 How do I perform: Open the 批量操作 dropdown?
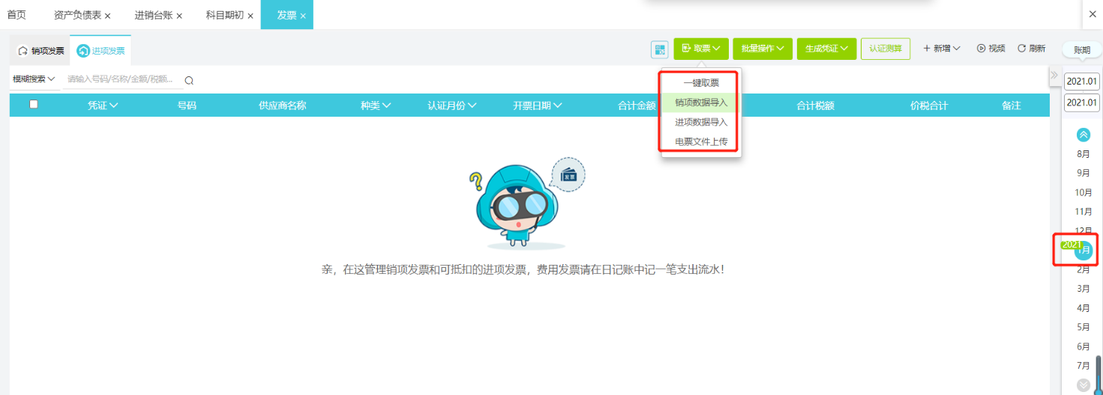click(x=763, y=49)
